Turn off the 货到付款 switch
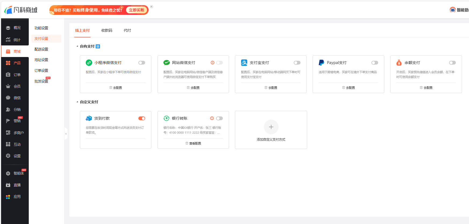469x224 pixels. tap(142, 118)
